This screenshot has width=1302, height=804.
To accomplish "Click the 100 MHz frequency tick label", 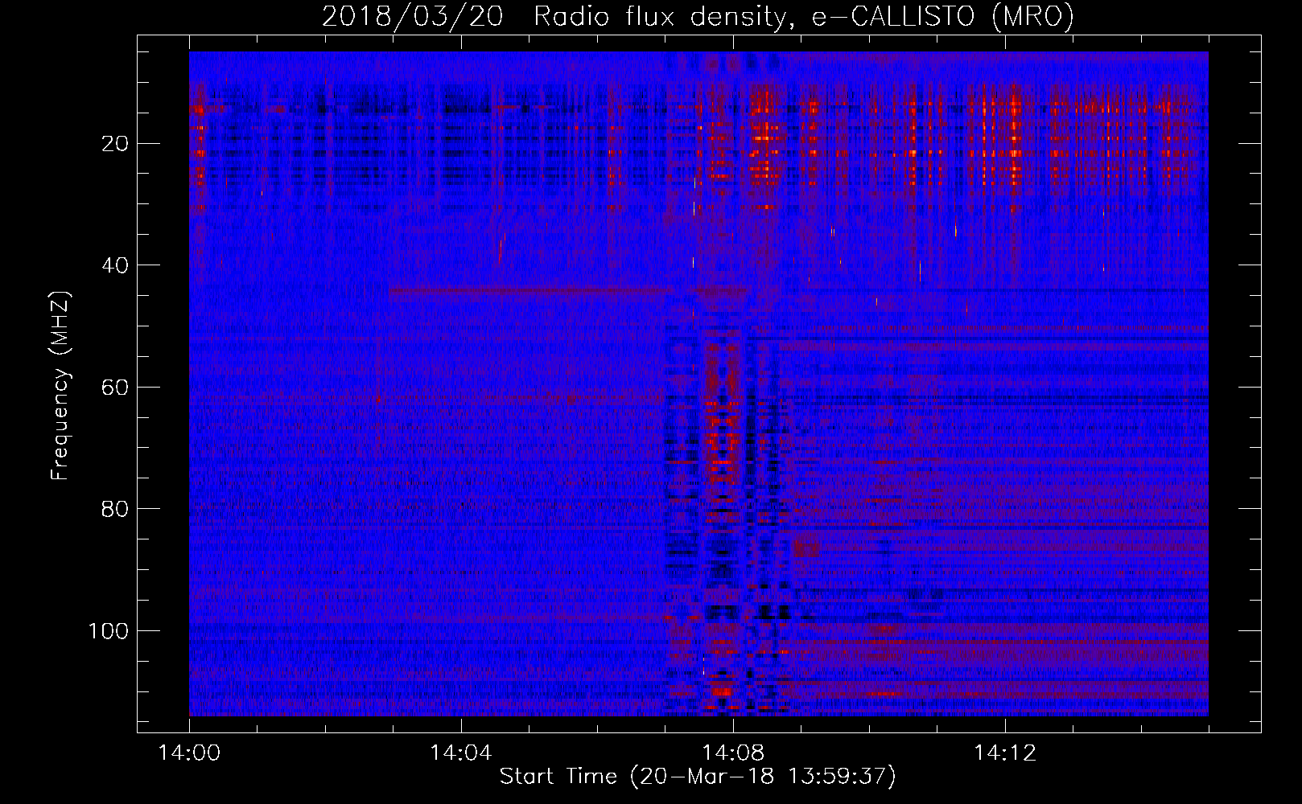I will (x=109, y=631).
